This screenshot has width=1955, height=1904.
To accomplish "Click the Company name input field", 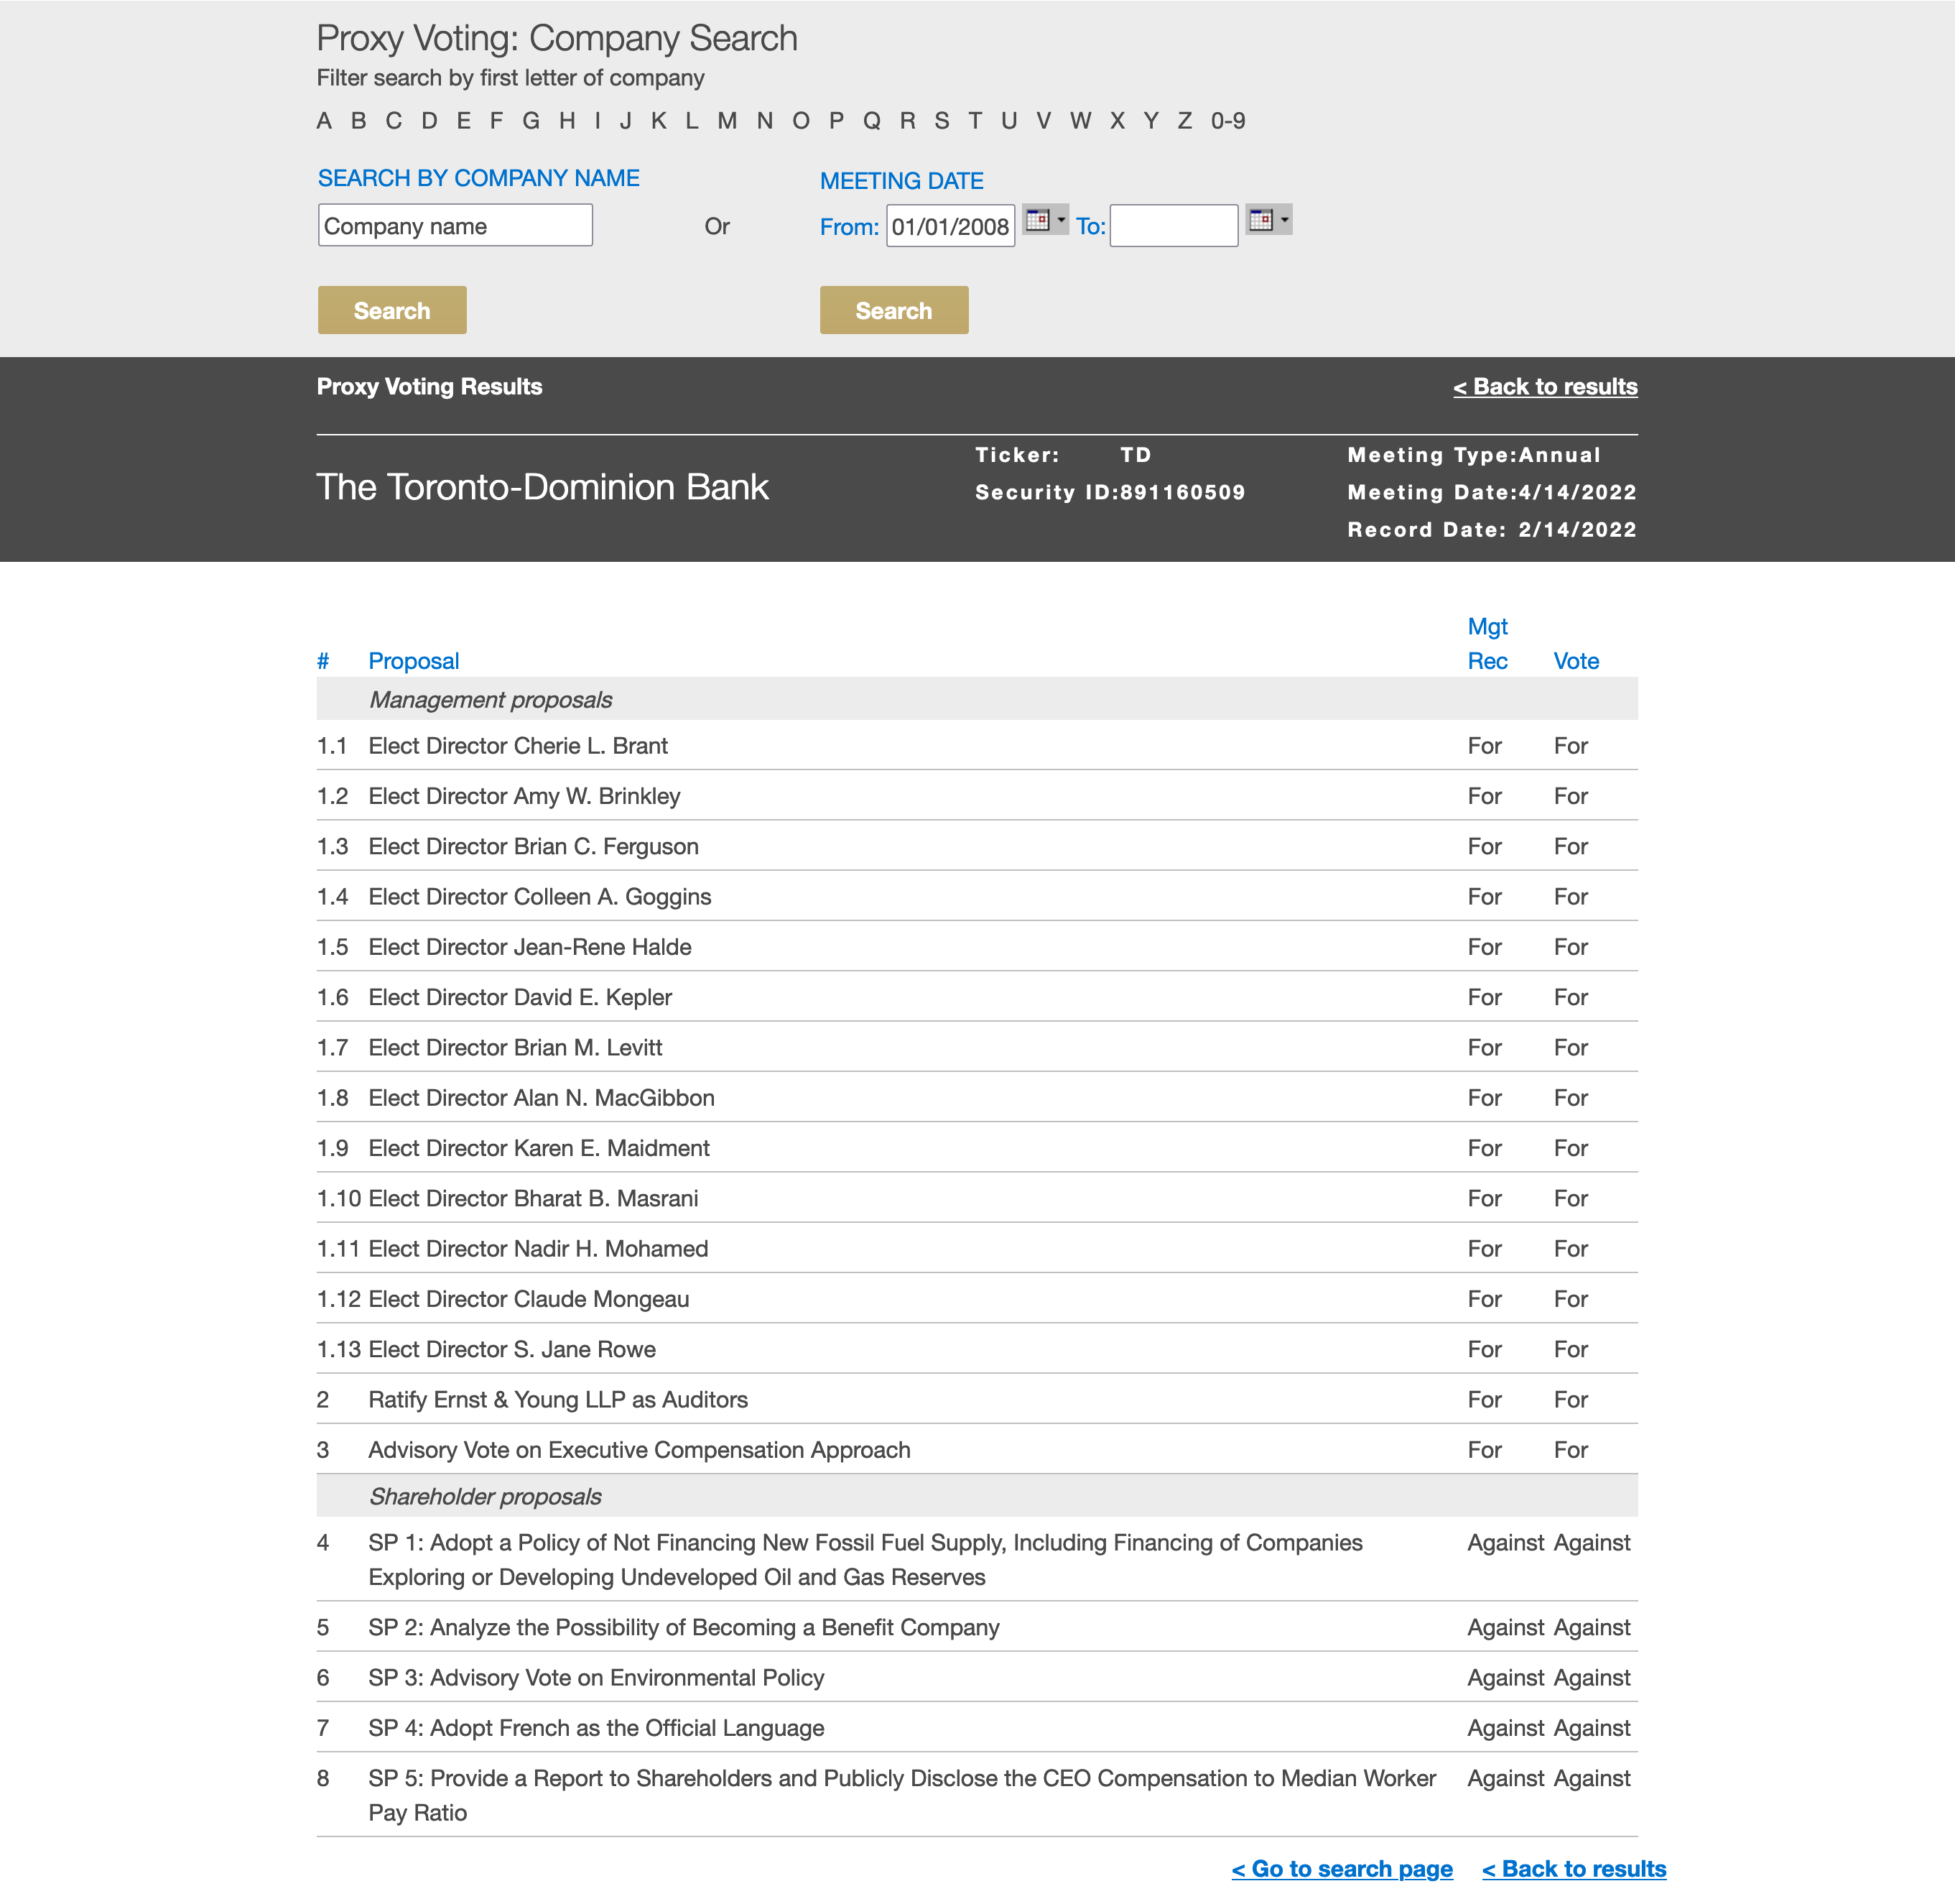I will [x=455, y=226].
